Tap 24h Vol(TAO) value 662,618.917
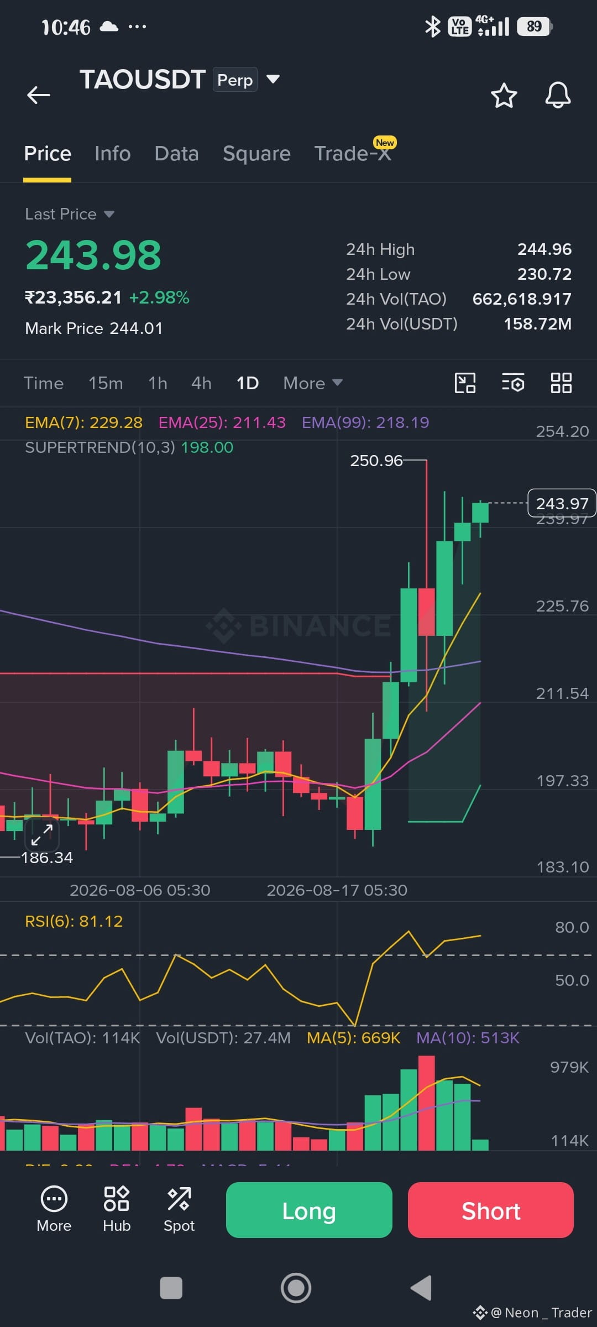597x1327 pixels. (x=522, y=299)
